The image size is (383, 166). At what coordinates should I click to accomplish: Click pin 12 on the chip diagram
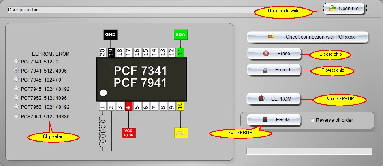click(x=171, y=53)
